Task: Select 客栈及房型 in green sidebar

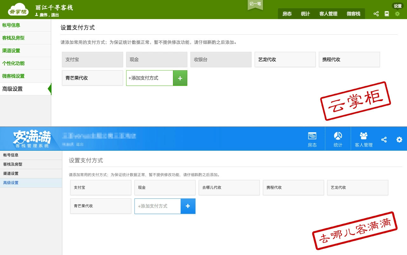Action: click(25, 38)
